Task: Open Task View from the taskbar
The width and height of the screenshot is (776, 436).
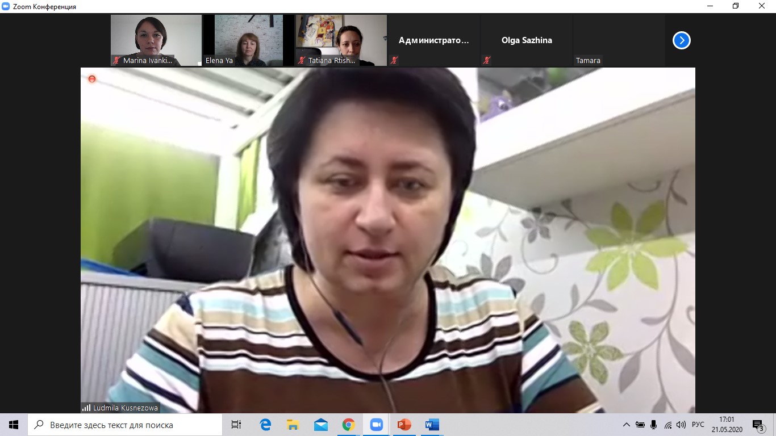Action: tap(236, 425)
